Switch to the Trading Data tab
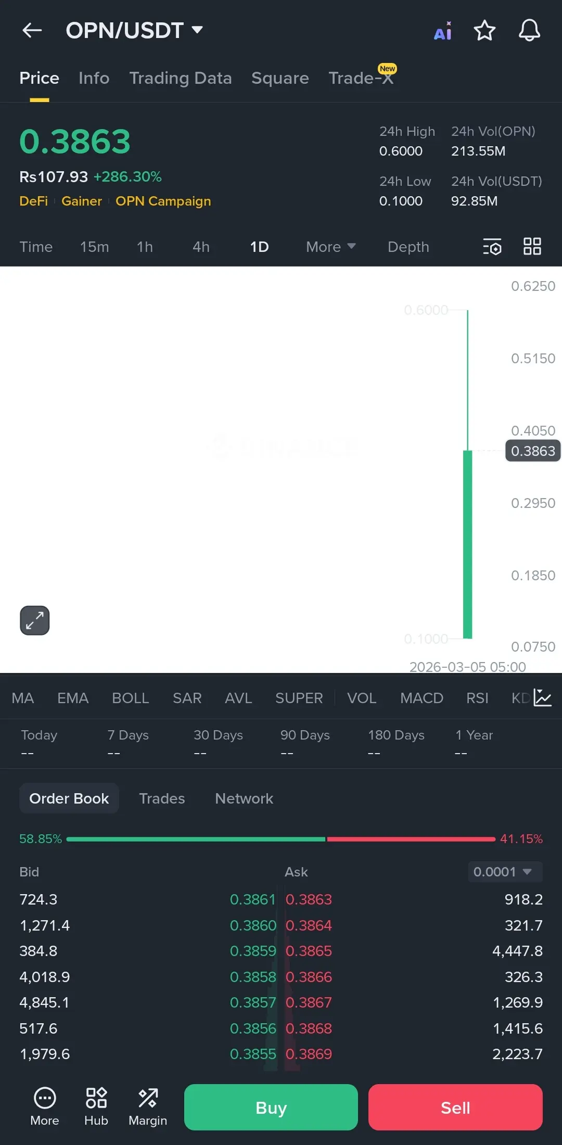This screenshot has height=1145, width=562. click(x=181, y=78)
